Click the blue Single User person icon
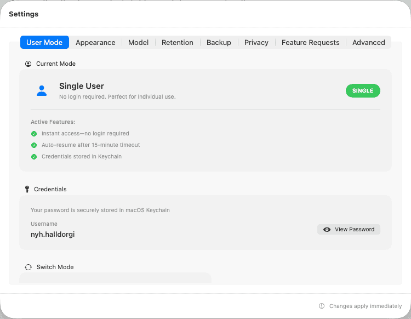Screen dimensions: 411x319 pos(42,90)
